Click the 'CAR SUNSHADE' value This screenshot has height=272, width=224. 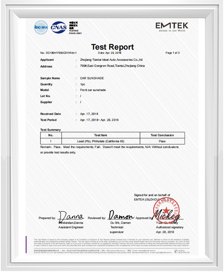coord(92,78)
